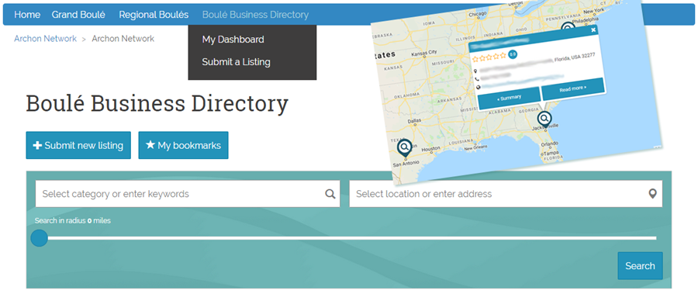Open the Grand Boulé menu
Image resolution: width=698 pixels, height=294 pixels.
pyautogui.click(x=78, y=15)
